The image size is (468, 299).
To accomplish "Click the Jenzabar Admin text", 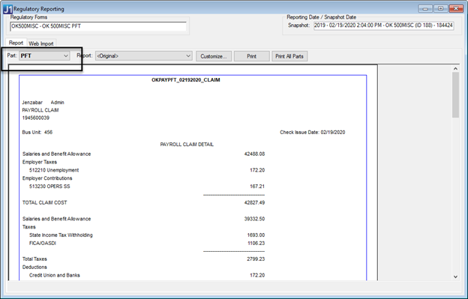I will [43, 102].
